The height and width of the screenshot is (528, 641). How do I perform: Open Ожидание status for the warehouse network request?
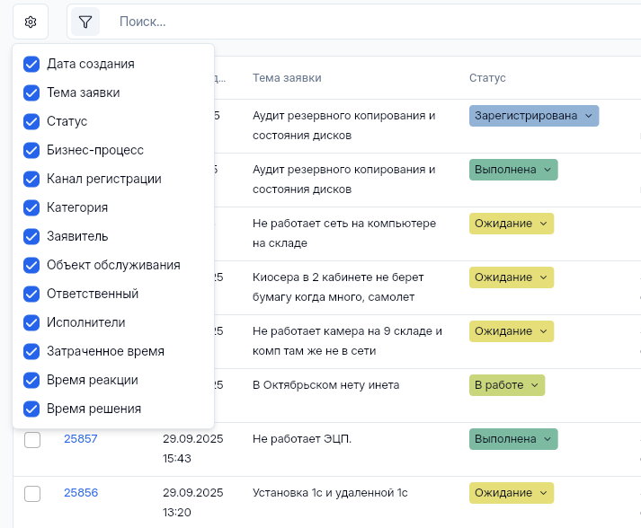[511, 224]
